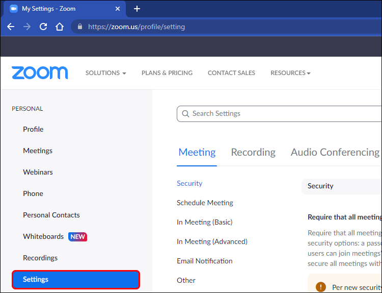Open Whiteboards in the sidebar

click(43, 236)
